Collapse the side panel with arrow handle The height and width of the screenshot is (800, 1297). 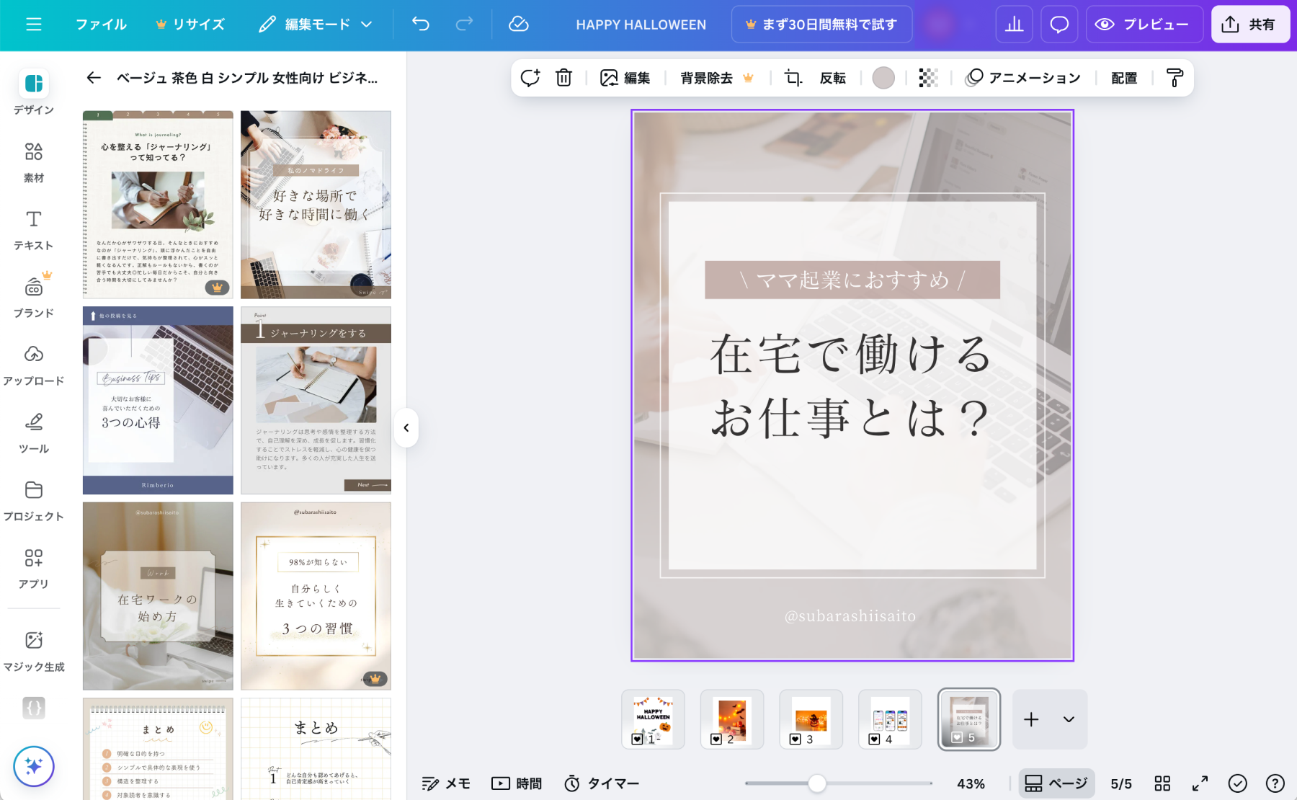click(x=406, y=428)
